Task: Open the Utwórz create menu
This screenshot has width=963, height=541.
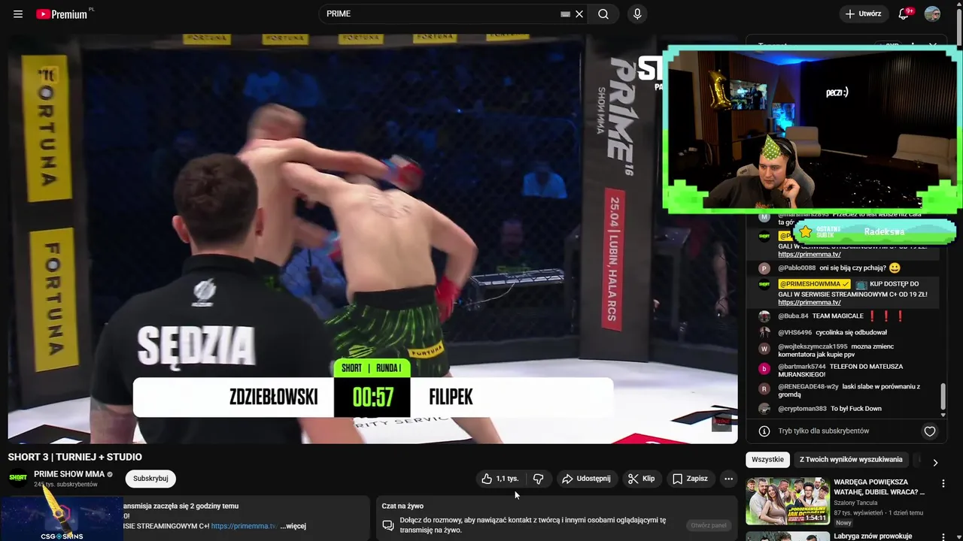Action: [863, 14]
